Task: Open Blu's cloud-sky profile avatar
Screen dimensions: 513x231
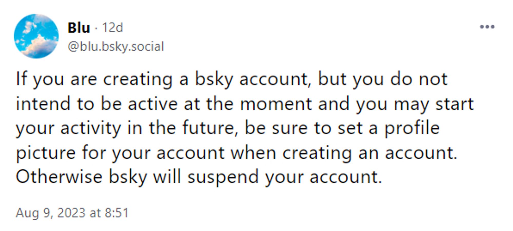Action: 36,36
